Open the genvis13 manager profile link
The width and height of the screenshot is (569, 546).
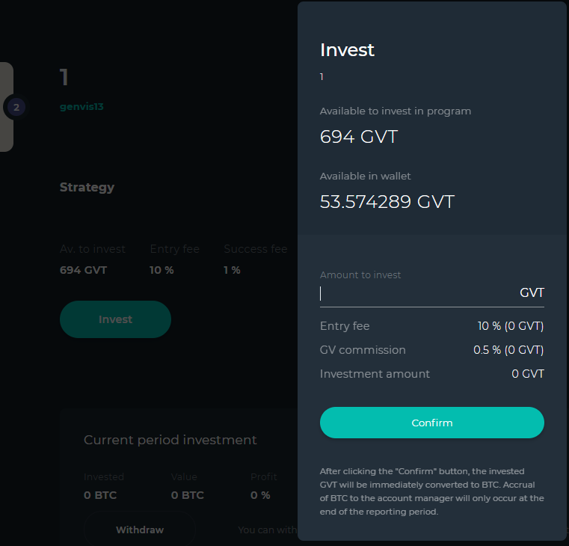click(81, 107)
